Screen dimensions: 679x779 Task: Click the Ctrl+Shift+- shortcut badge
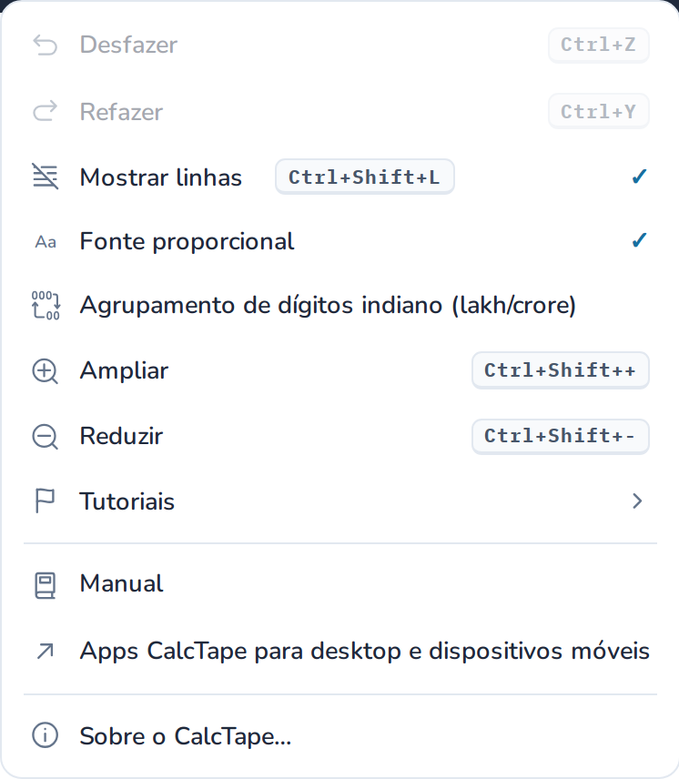click(x=561, y=436)
